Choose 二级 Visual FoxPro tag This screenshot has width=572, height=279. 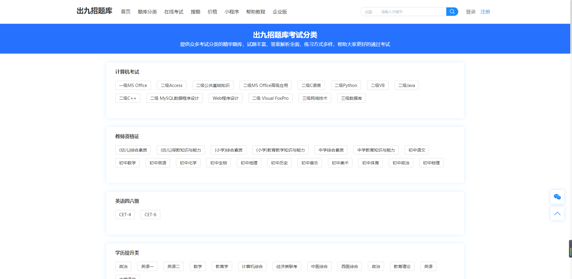(271, 98)
